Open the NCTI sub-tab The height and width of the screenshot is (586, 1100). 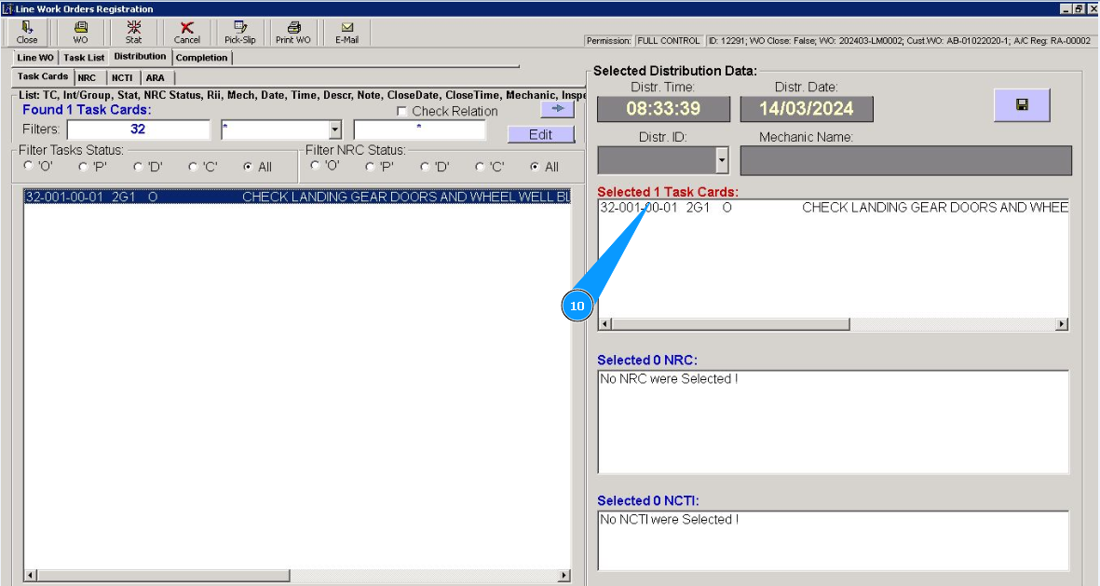[x=122, y=78]
